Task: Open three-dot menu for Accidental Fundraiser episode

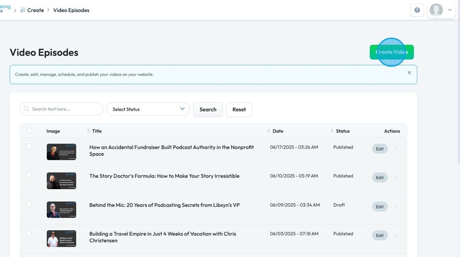Action: pyautogui.click(x=396, y=149)
